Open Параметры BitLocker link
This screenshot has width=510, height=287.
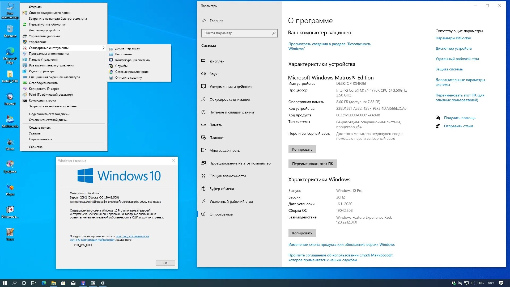[x=453, y=38]
